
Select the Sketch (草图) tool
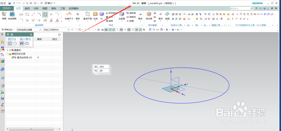4,15
